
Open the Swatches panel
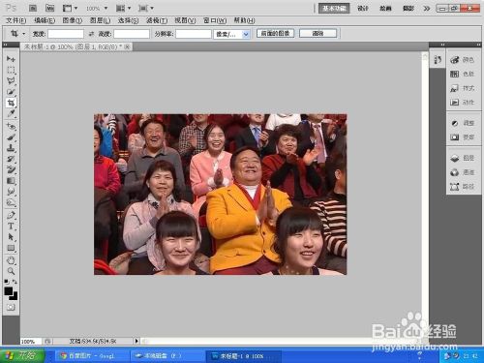coord(463,74)
